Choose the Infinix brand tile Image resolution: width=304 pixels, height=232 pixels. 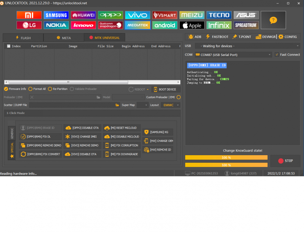pyautogui.click(x=219, y=25)
